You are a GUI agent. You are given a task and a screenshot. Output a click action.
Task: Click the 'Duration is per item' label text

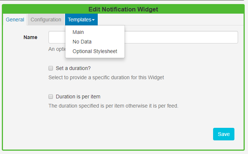(x=78, y=97)
